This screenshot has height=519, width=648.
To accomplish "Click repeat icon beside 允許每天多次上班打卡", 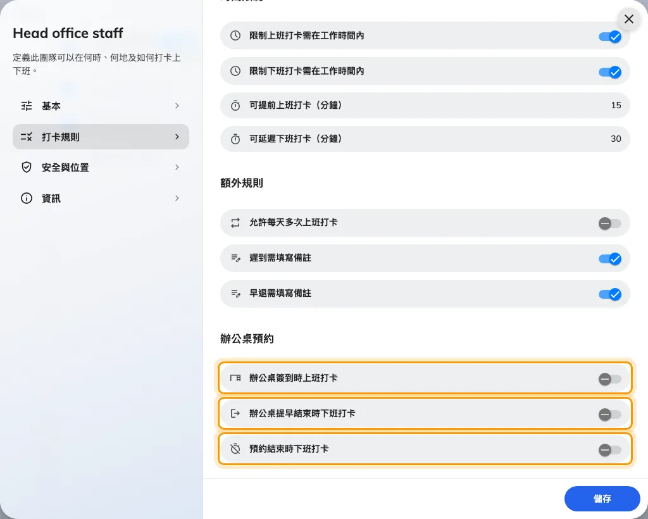I will pyautogui.click(x=235, y=223).
